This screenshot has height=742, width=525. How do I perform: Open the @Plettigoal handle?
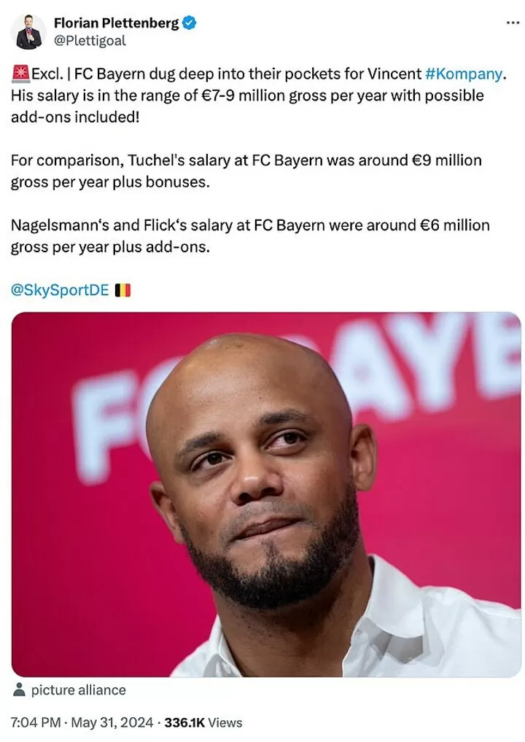pyautogui.click(x=90, y=41)
